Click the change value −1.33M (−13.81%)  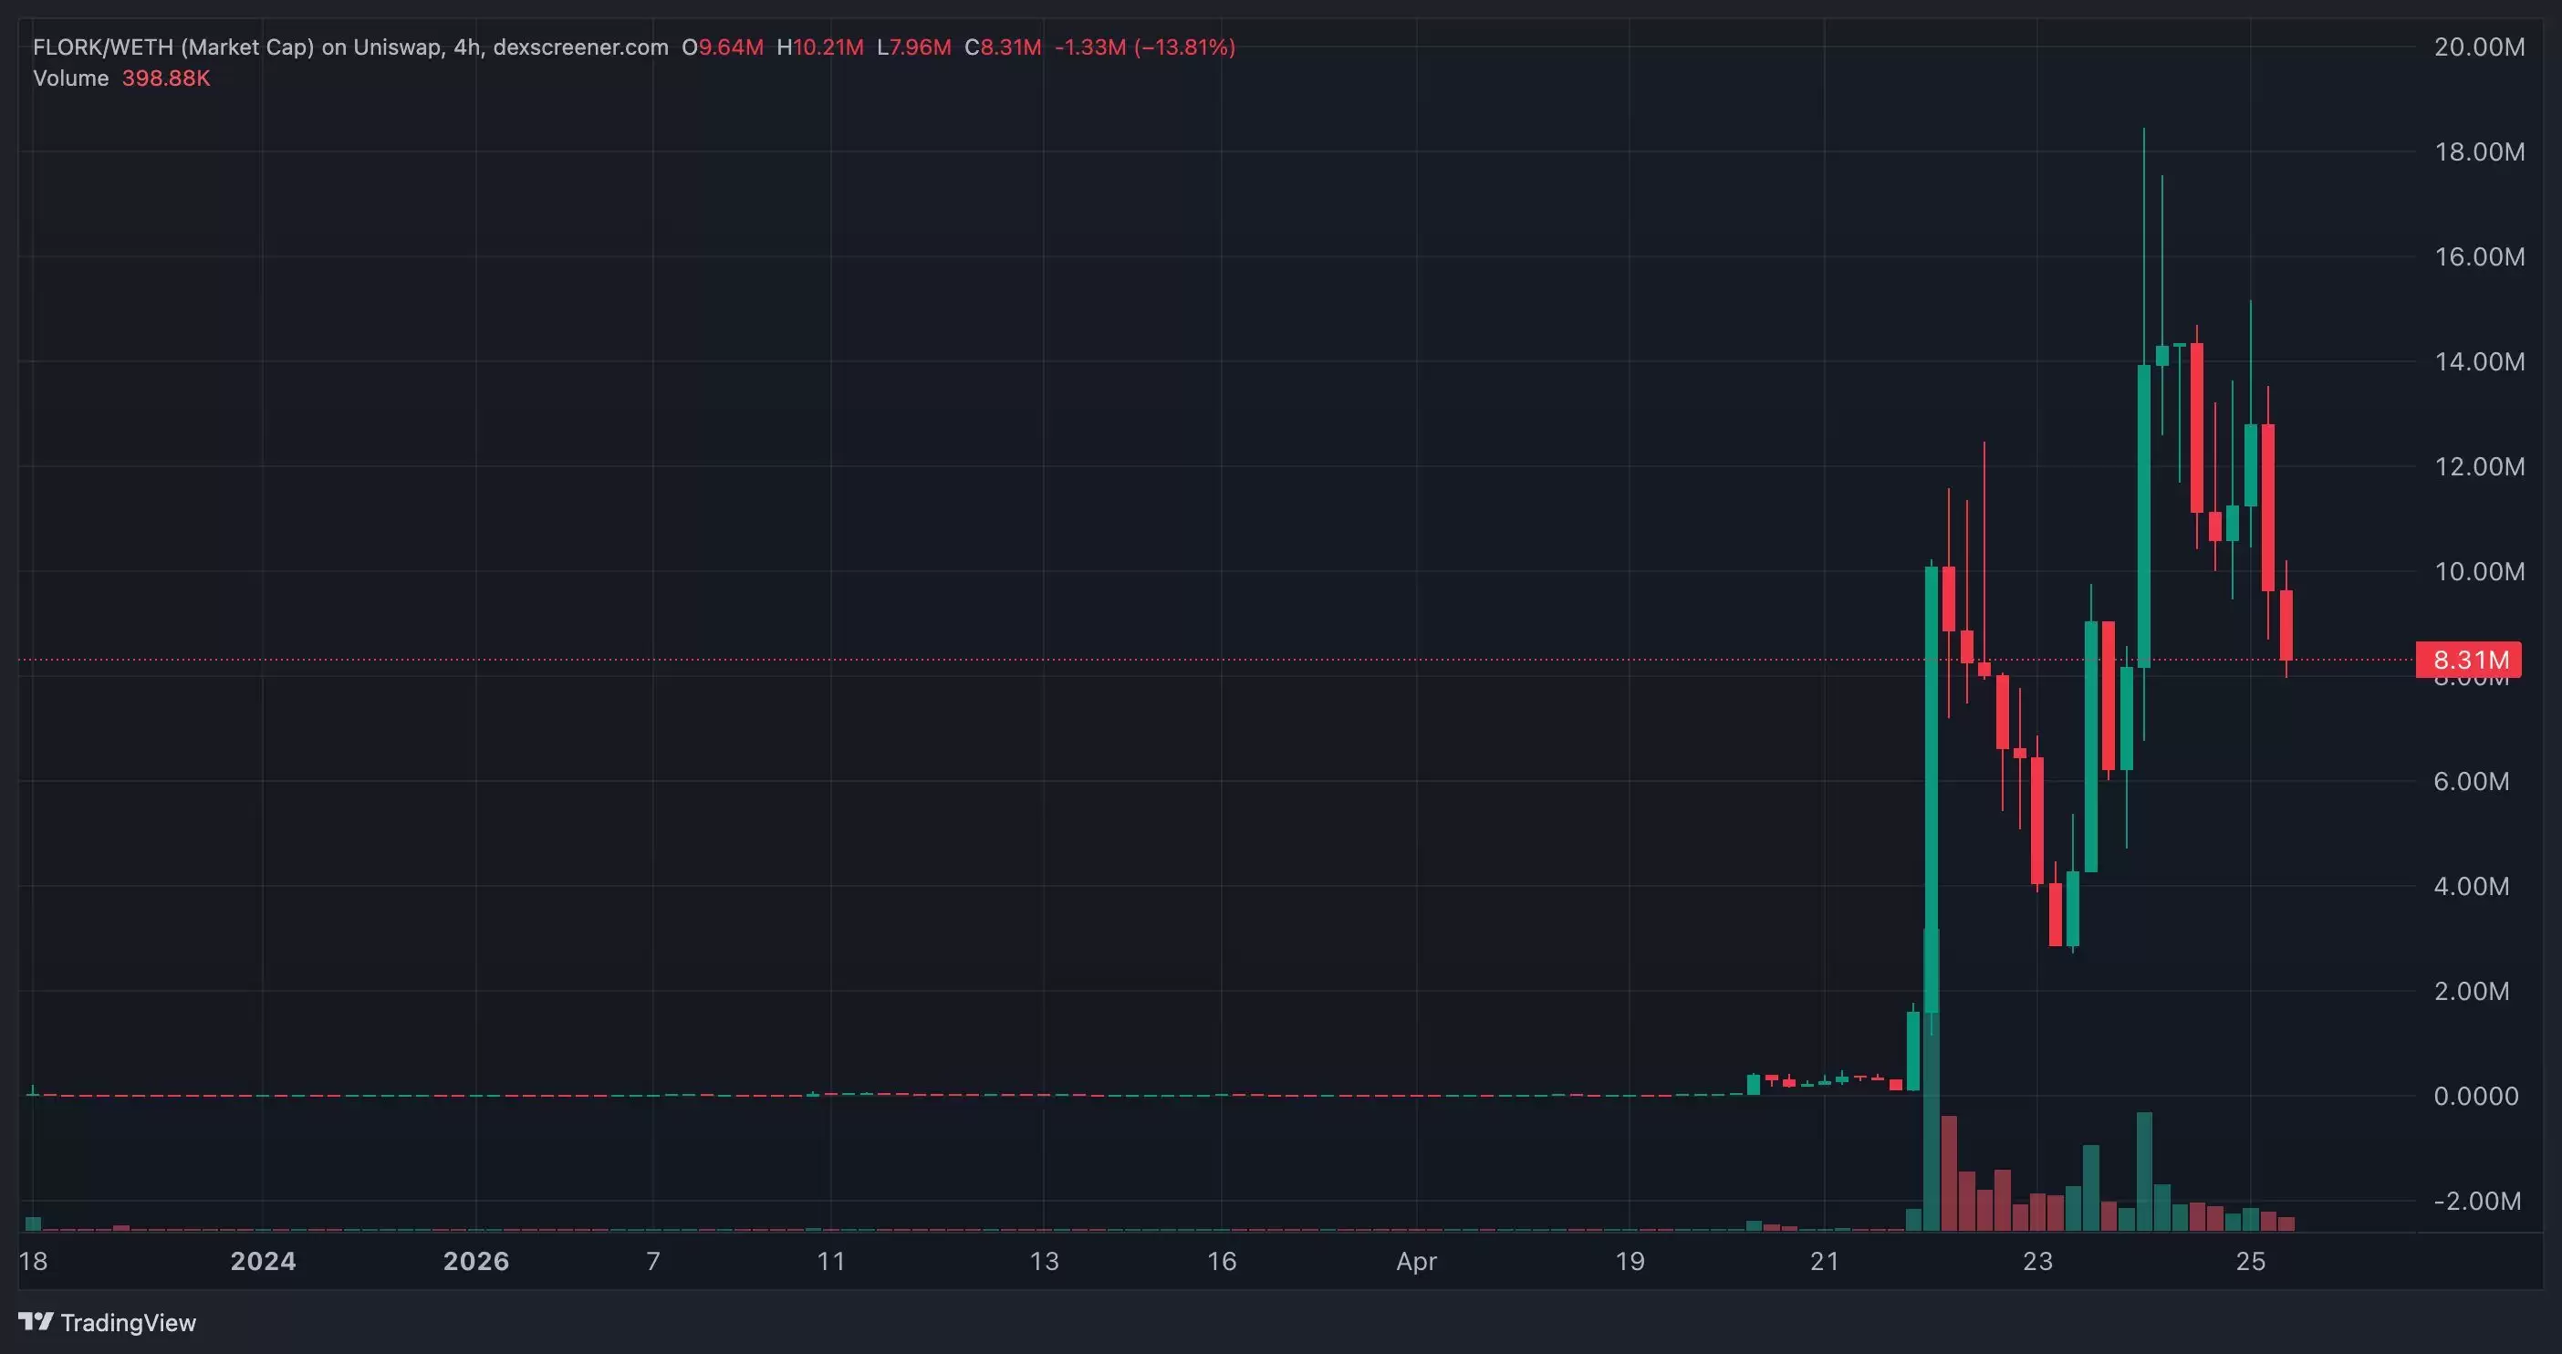[x=1145, y=47]
